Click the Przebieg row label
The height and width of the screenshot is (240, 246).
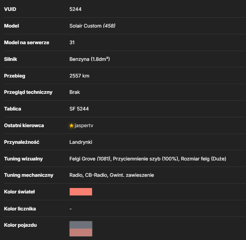[15, 76]
